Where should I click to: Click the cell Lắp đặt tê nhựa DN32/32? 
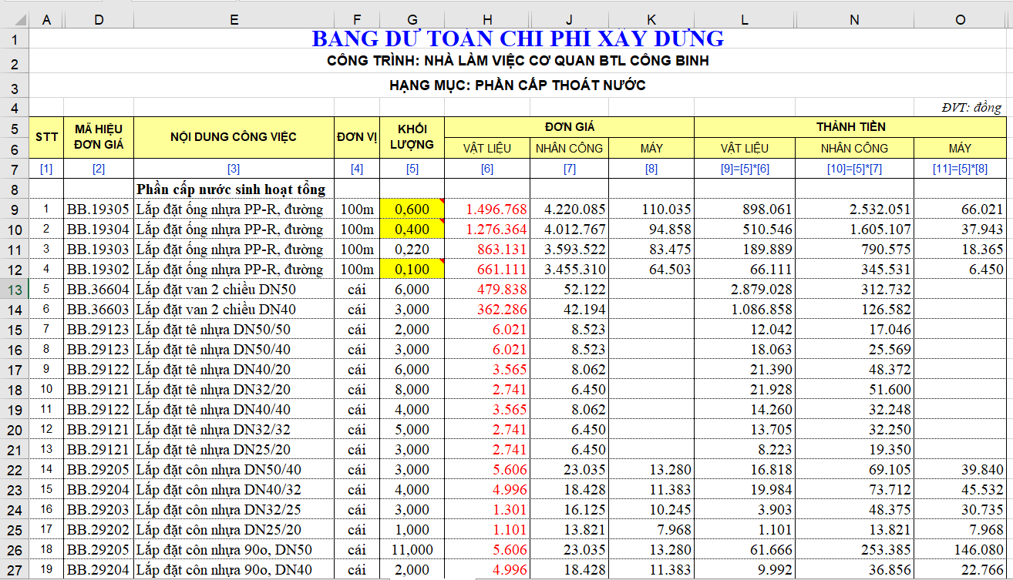[x=234, y=429]
